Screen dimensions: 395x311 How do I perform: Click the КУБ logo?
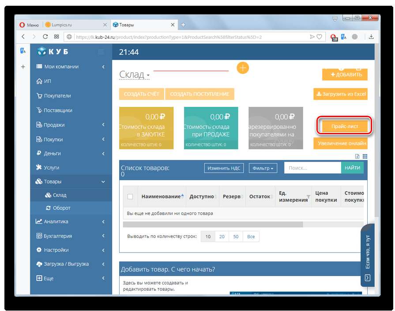pyautogui.click(x=53, y=51)
